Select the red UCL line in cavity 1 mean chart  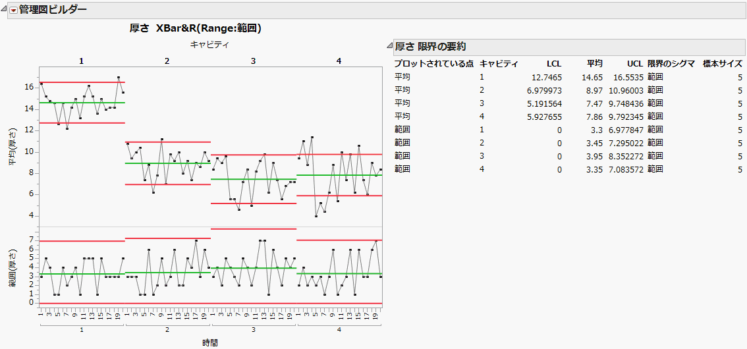click(82, 82)
